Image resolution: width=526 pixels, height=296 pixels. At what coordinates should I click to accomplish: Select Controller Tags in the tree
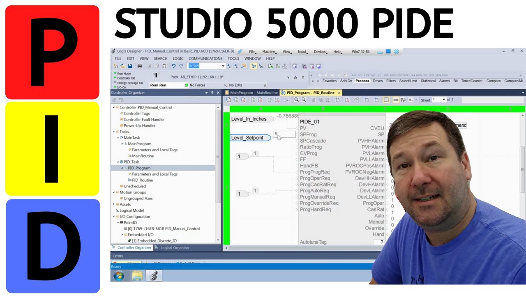point(137,113)
